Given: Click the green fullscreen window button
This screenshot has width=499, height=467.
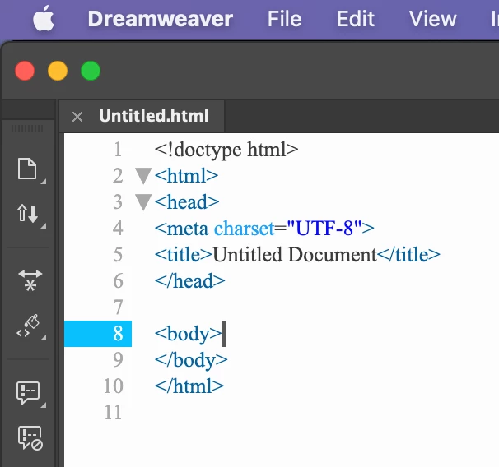Looking at the screenshot, I should (x=91, y=71).
